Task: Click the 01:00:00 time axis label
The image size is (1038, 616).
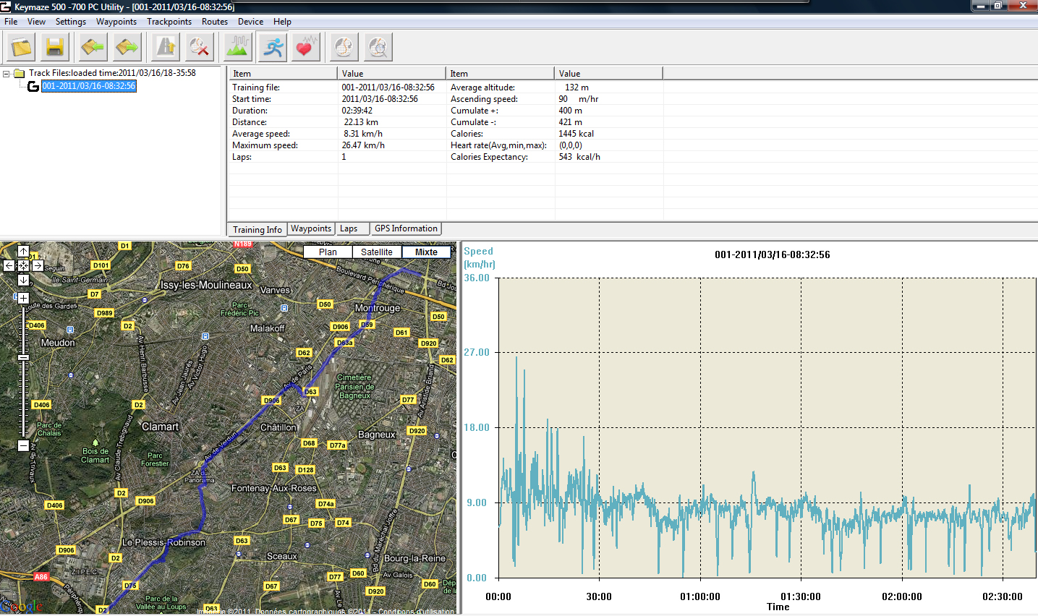Action: [700, 596]
